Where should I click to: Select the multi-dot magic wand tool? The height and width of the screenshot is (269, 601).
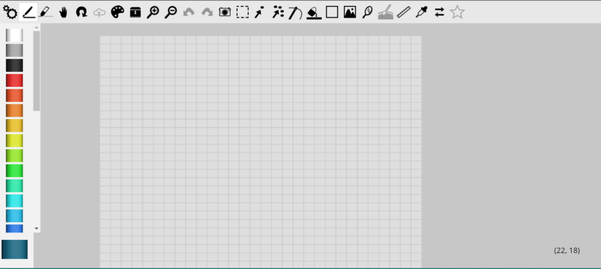[x=278, y=12]
